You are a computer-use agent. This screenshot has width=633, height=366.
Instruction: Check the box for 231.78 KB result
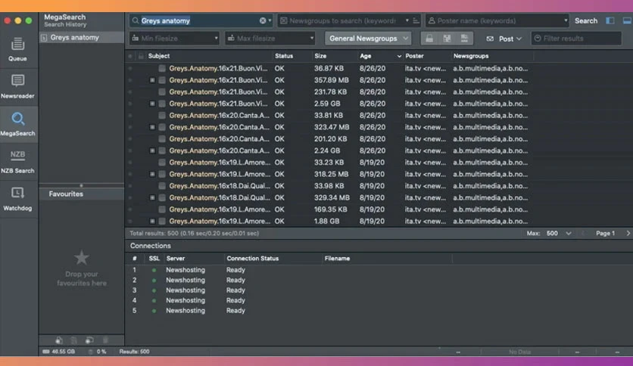tap(162, 92)
